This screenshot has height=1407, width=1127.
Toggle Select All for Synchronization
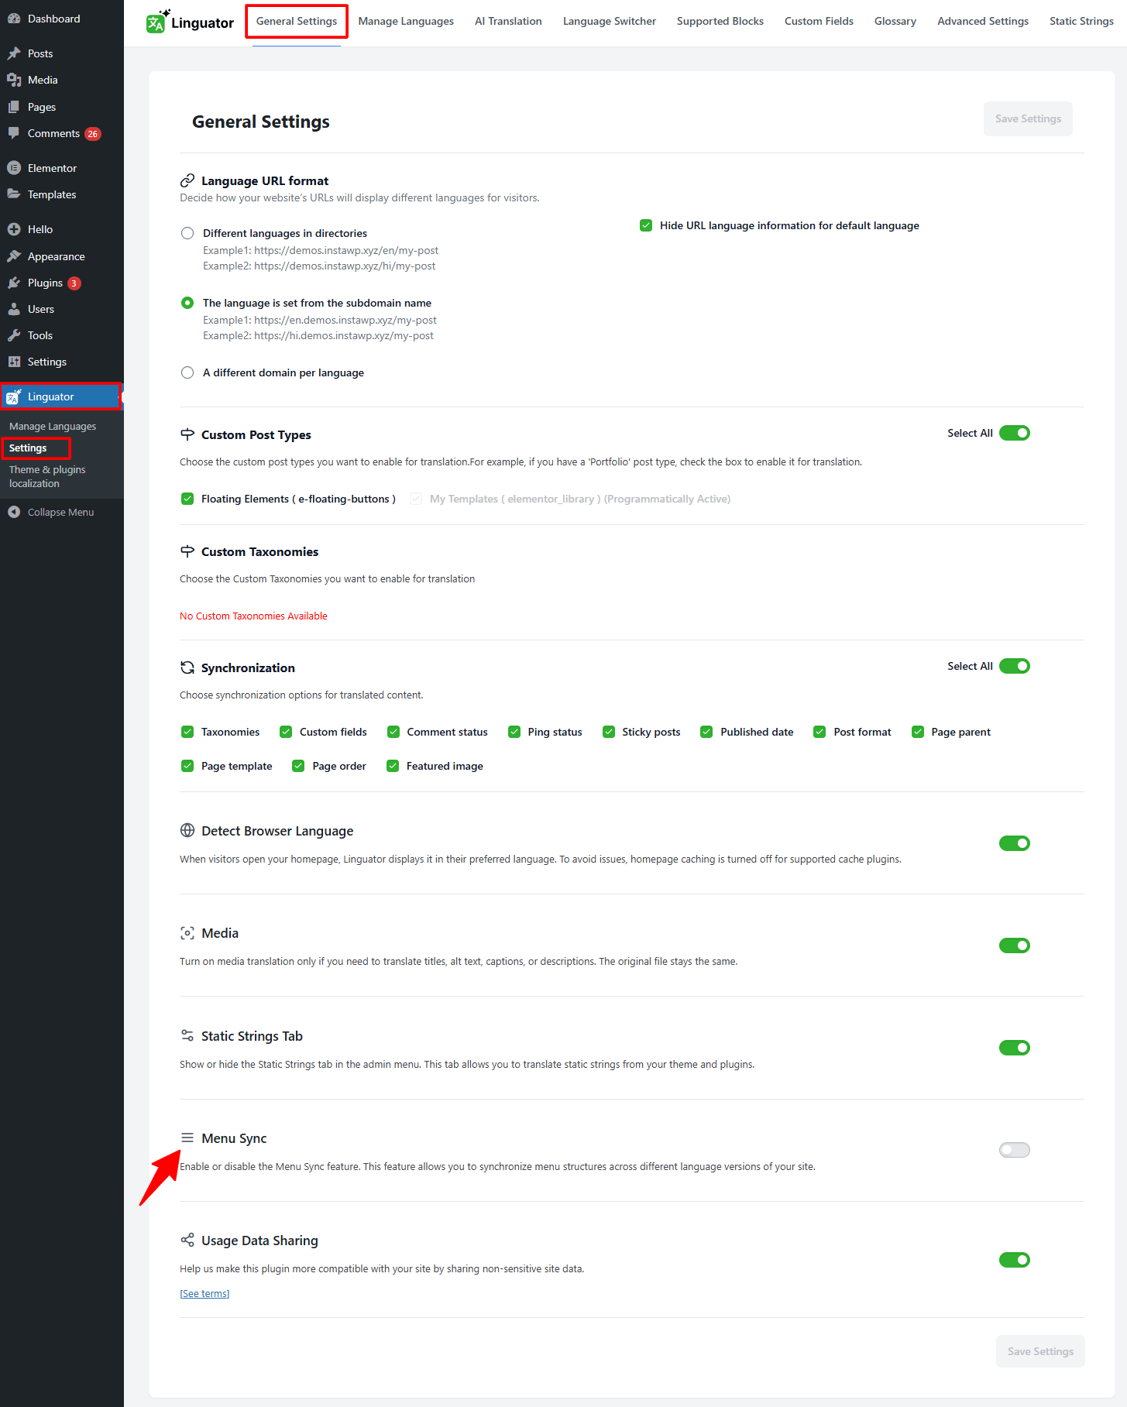pos(1015,666)
